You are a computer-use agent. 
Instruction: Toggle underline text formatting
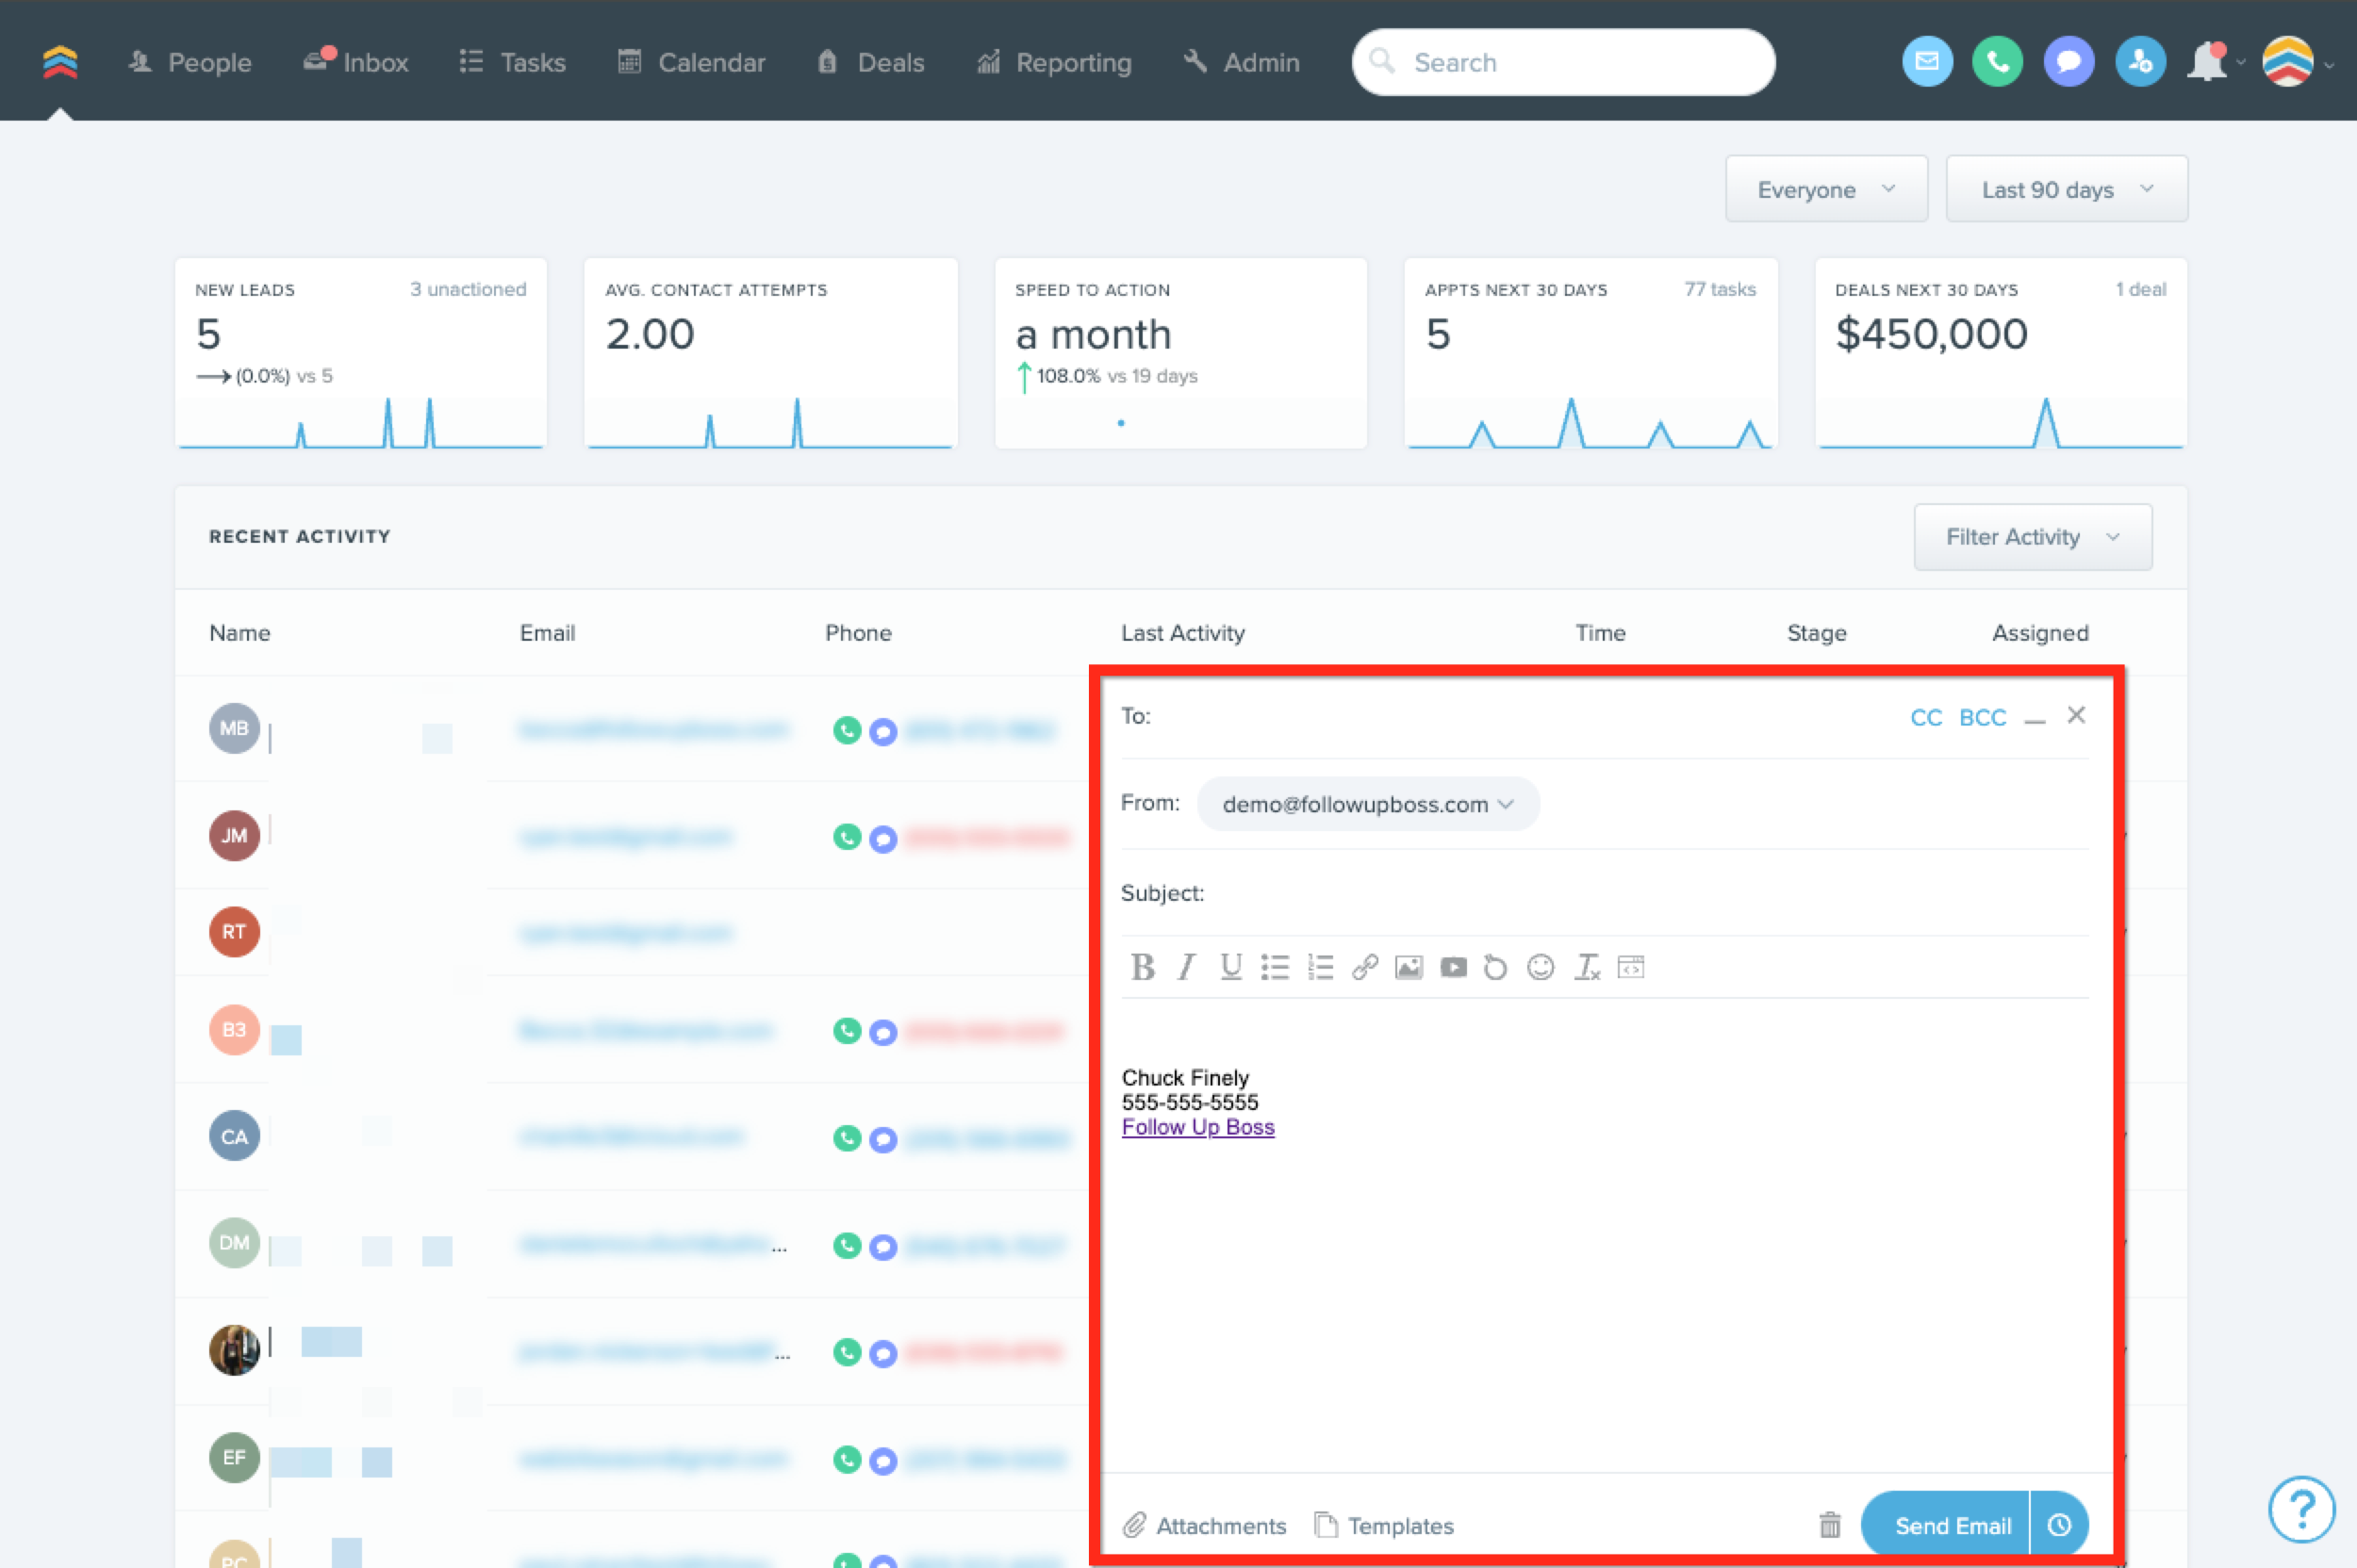click(x=1230, y=967)
